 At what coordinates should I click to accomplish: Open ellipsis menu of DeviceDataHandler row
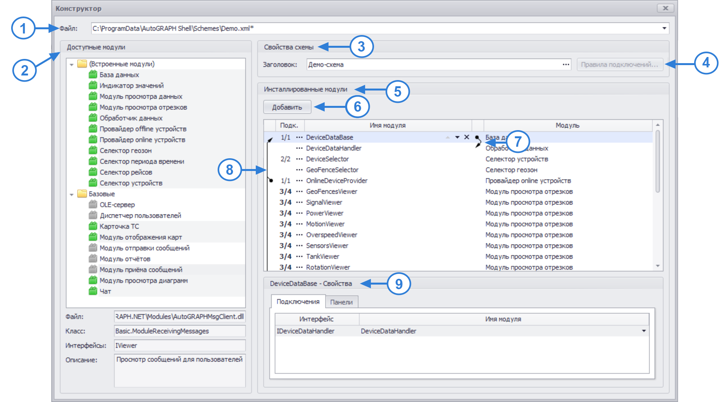pyautogui.click(x=299, y=148)
